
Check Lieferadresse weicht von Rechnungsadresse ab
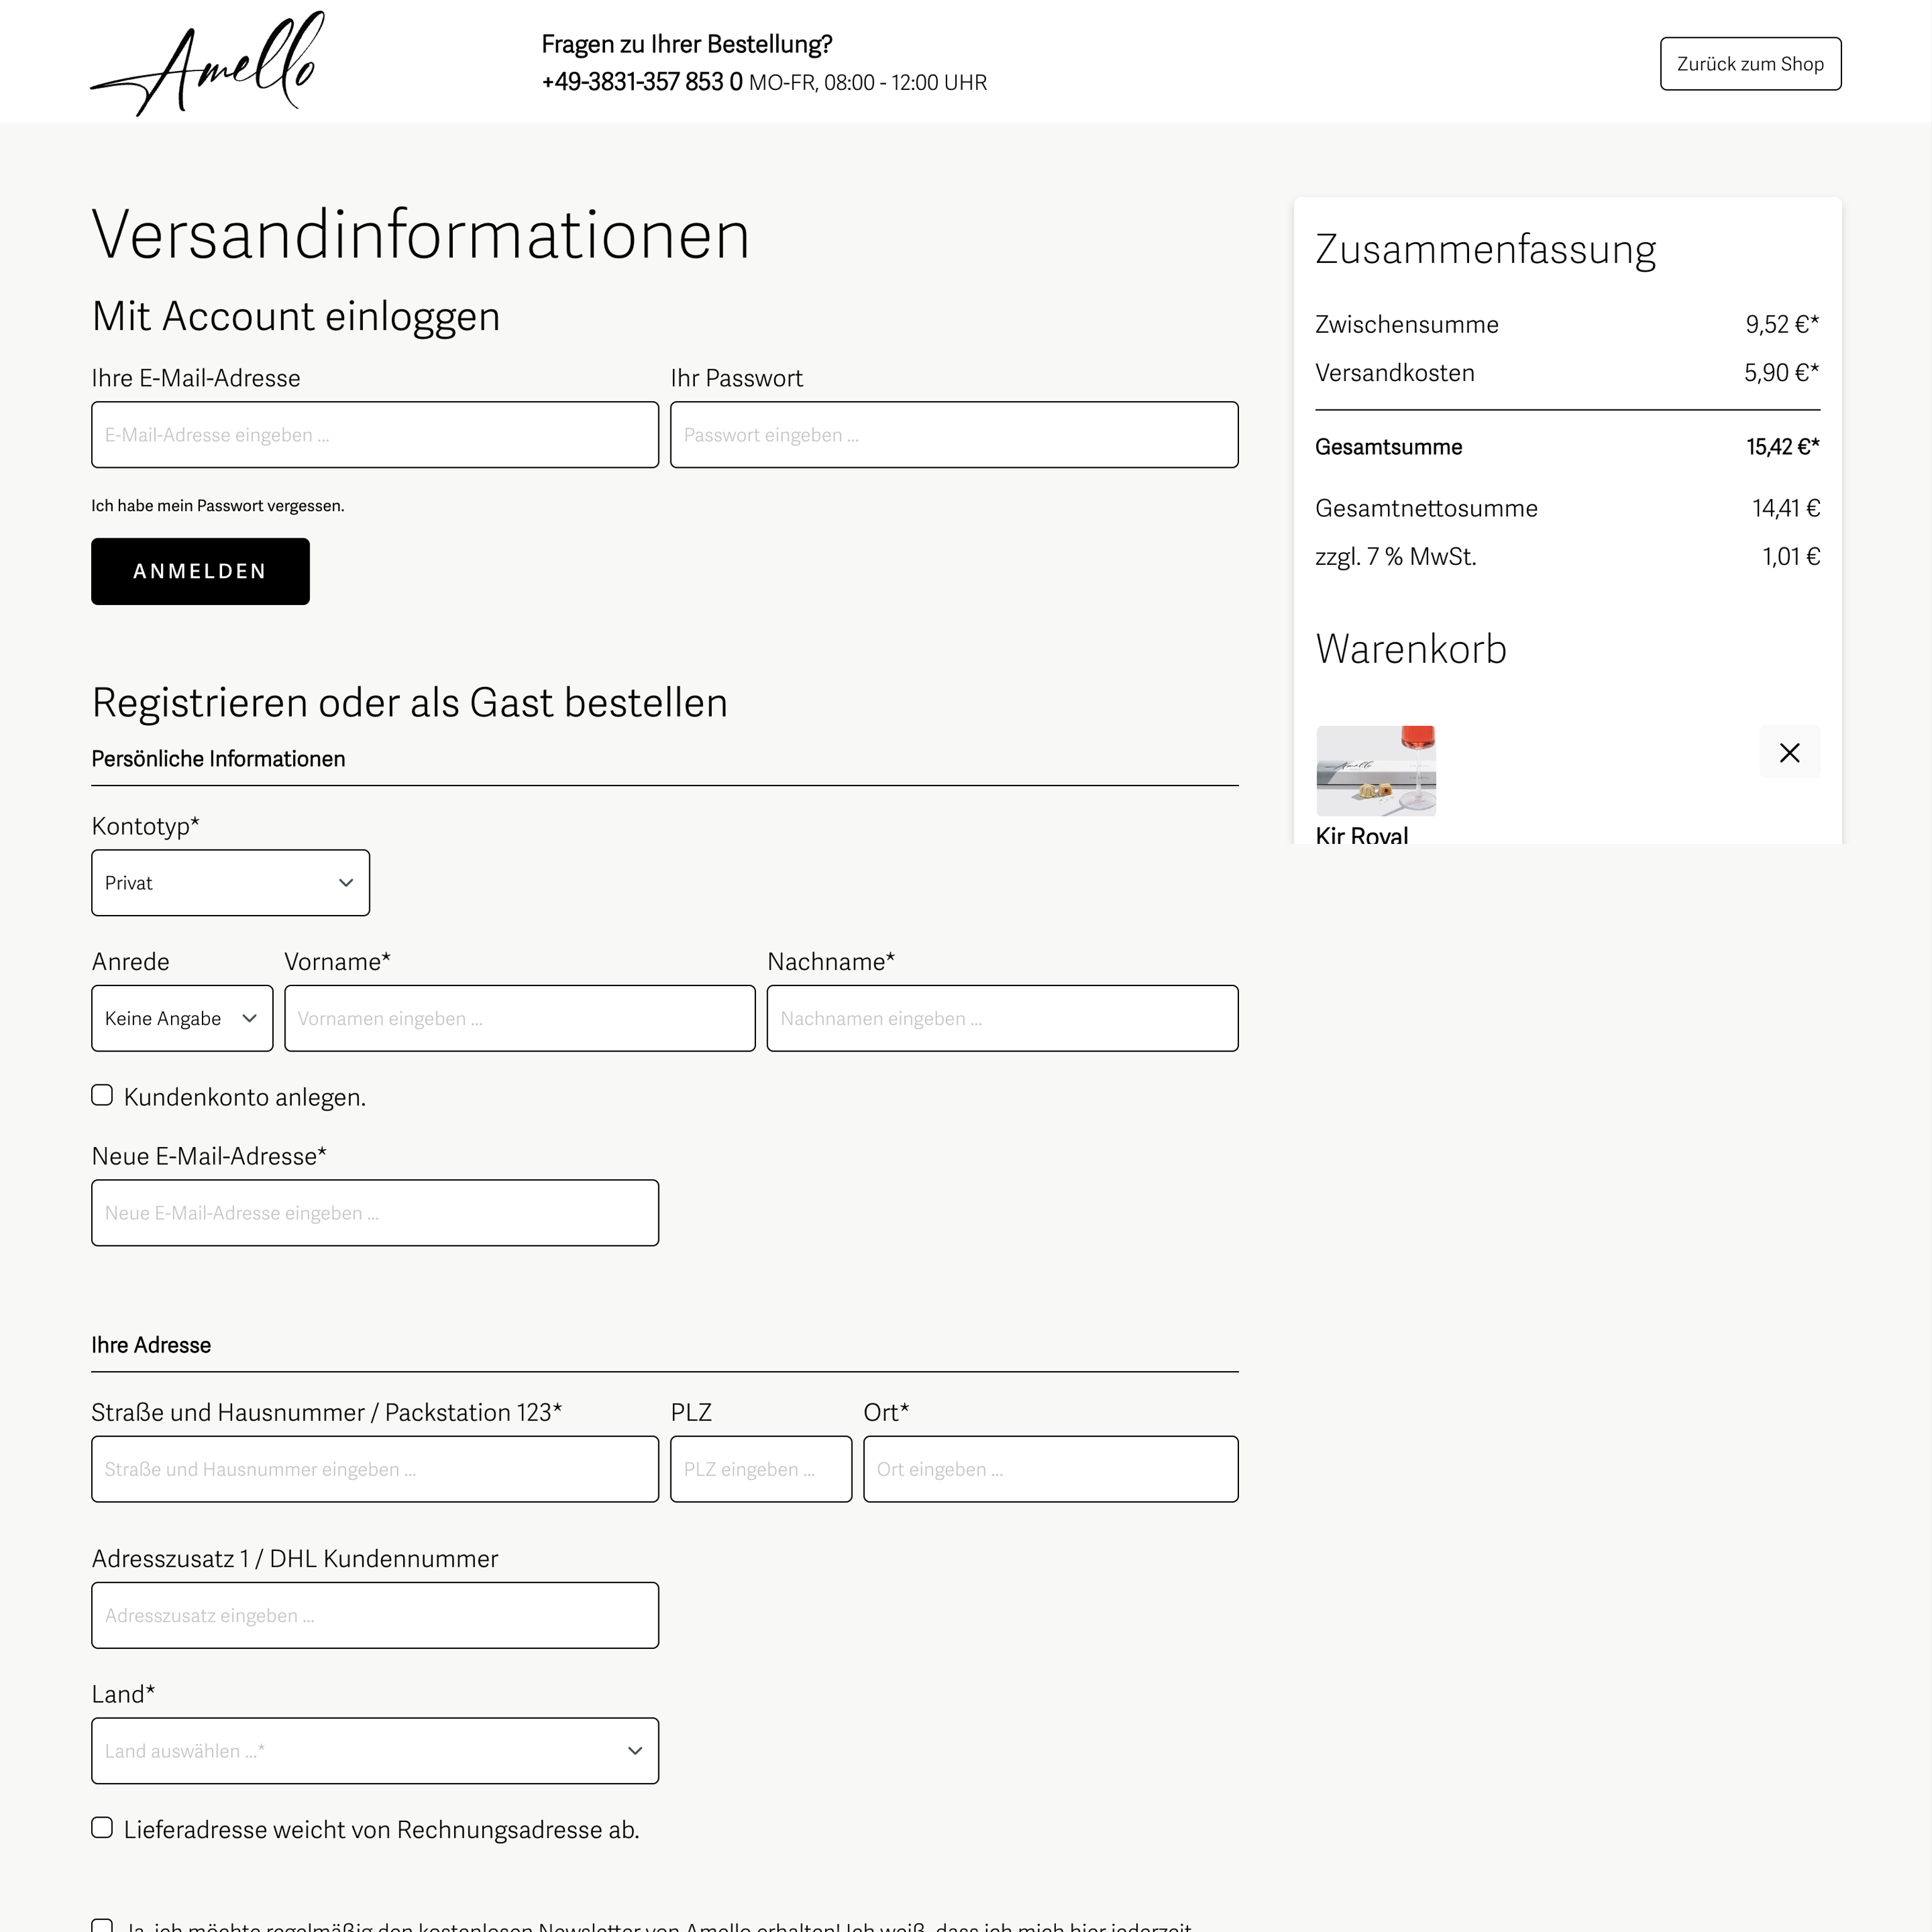[x=102, y=1828]
